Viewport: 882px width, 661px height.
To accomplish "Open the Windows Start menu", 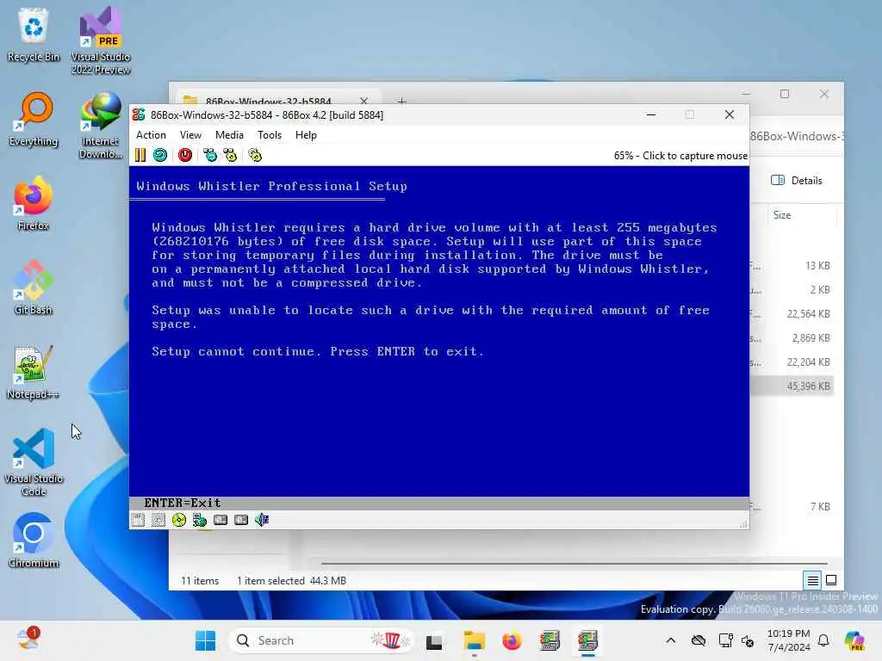I will [x=205, y=640].
